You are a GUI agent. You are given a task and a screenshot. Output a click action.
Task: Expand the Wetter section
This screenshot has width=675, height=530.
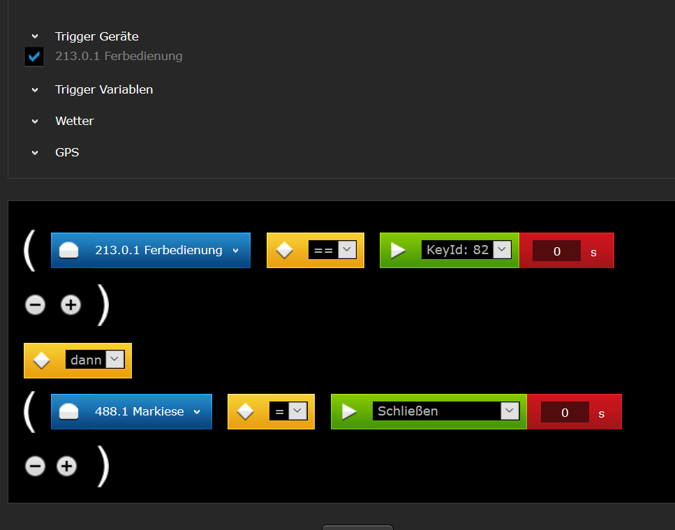click(x=35, y=122)
